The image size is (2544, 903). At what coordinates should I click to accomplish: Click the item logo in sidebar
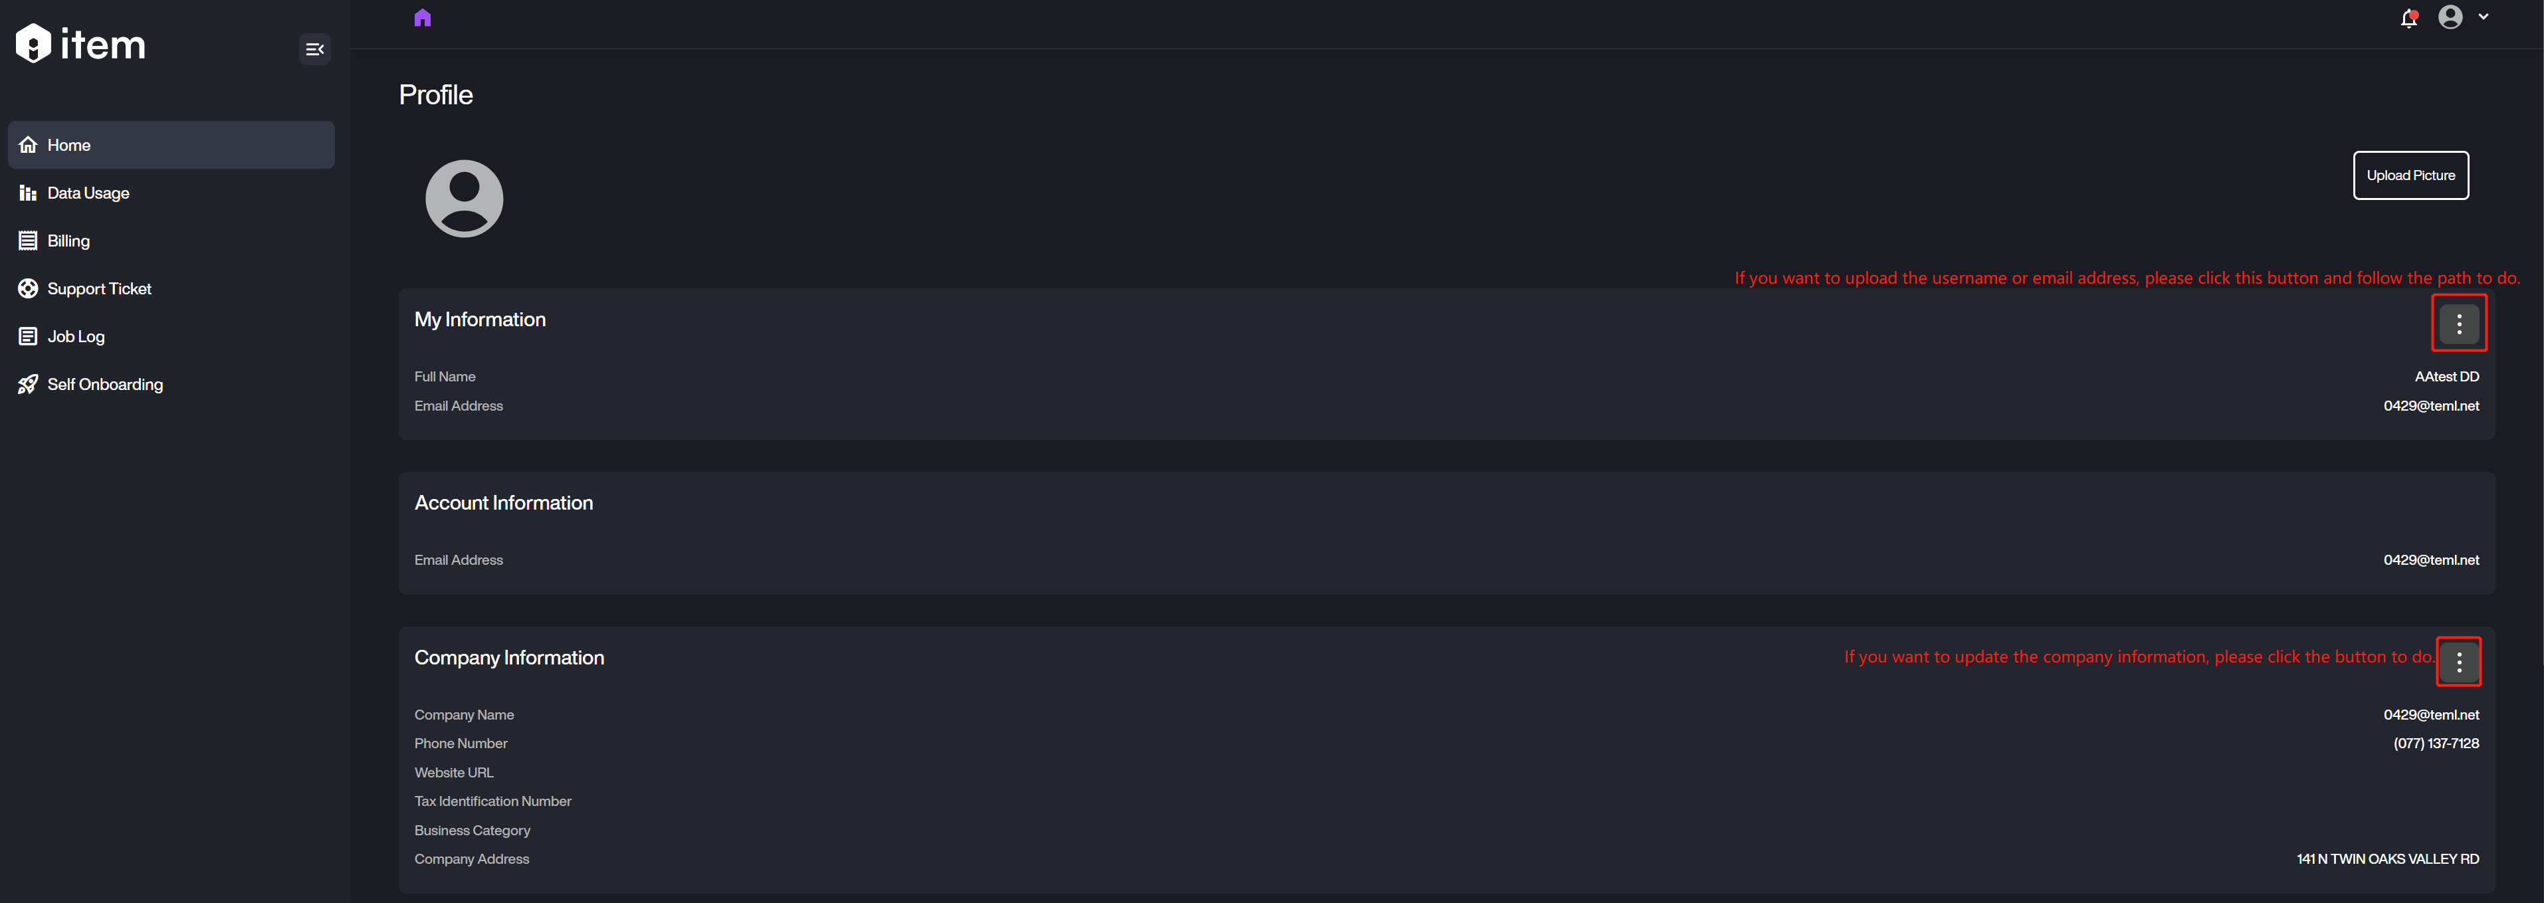click(81, 45)
